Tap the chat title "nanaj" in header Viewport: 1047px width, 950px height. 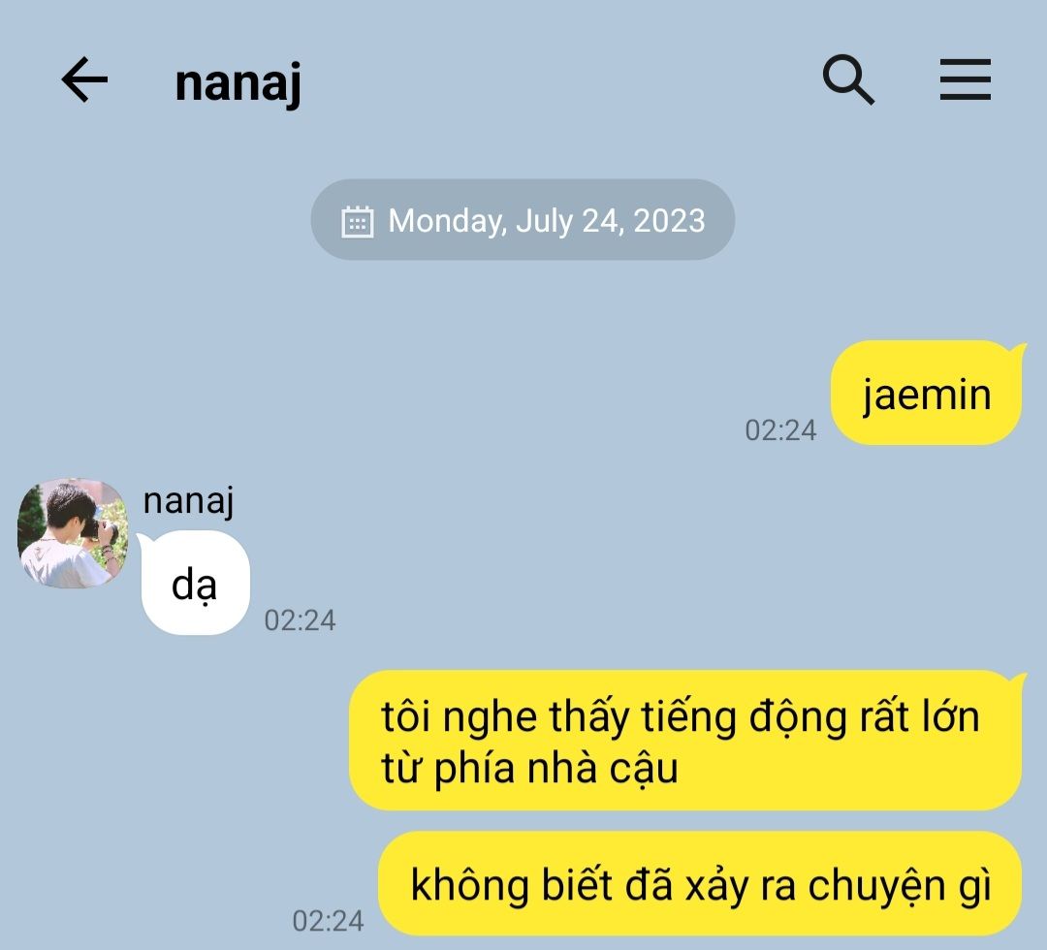(x=238, y=82)
